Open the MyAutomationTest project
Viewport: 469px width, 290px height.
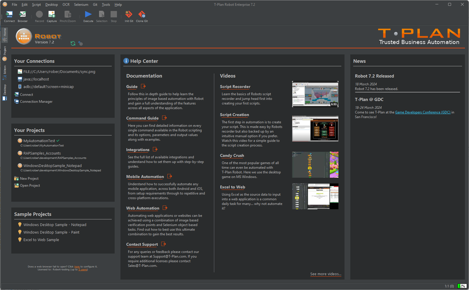[39, 141]
